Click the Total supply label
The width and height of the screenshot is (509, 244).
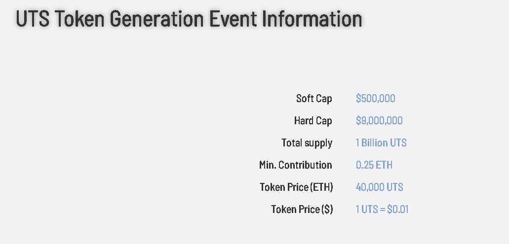click(307, 143)
